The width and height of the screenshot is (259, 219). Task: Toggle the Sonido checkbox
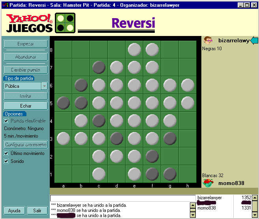6,161
